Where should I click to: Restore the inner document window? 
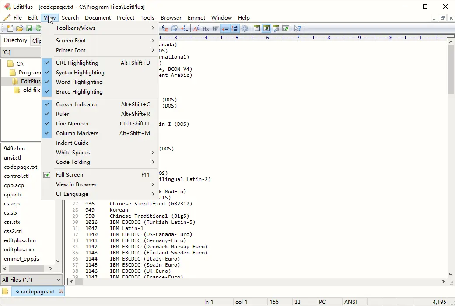442,18
